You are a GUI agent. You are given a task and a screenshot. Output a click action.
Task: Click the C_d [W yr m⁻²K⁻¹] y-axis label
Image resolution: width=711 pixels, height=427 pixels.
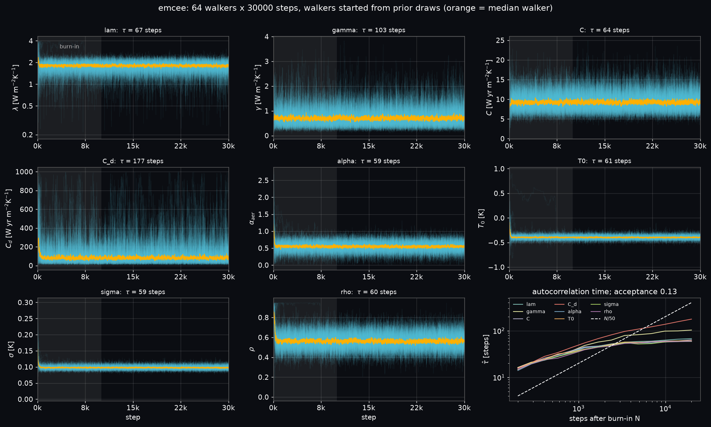tap(9, 218)
